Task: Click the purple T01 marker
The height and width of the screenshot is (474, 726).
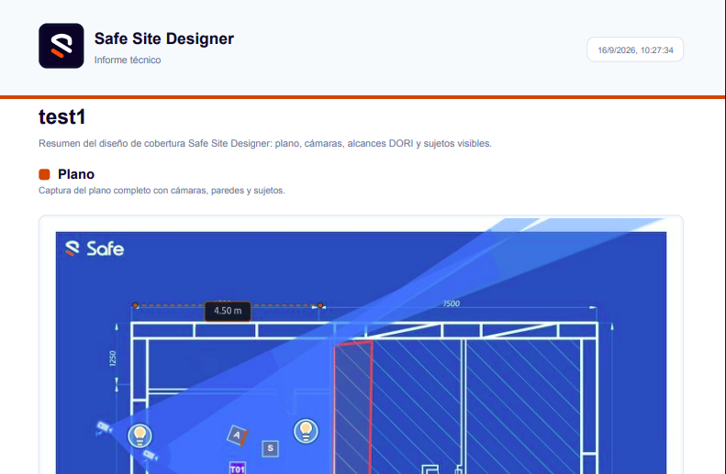Action: 237,468
